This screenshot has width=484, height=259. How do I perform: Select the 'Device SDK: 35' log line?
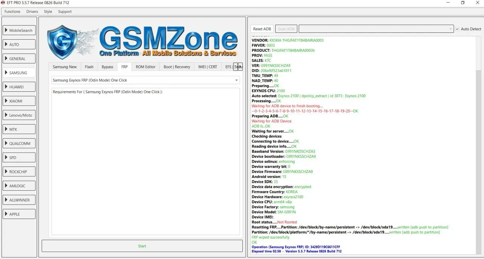pyautogui.click(x=265, y=182)
